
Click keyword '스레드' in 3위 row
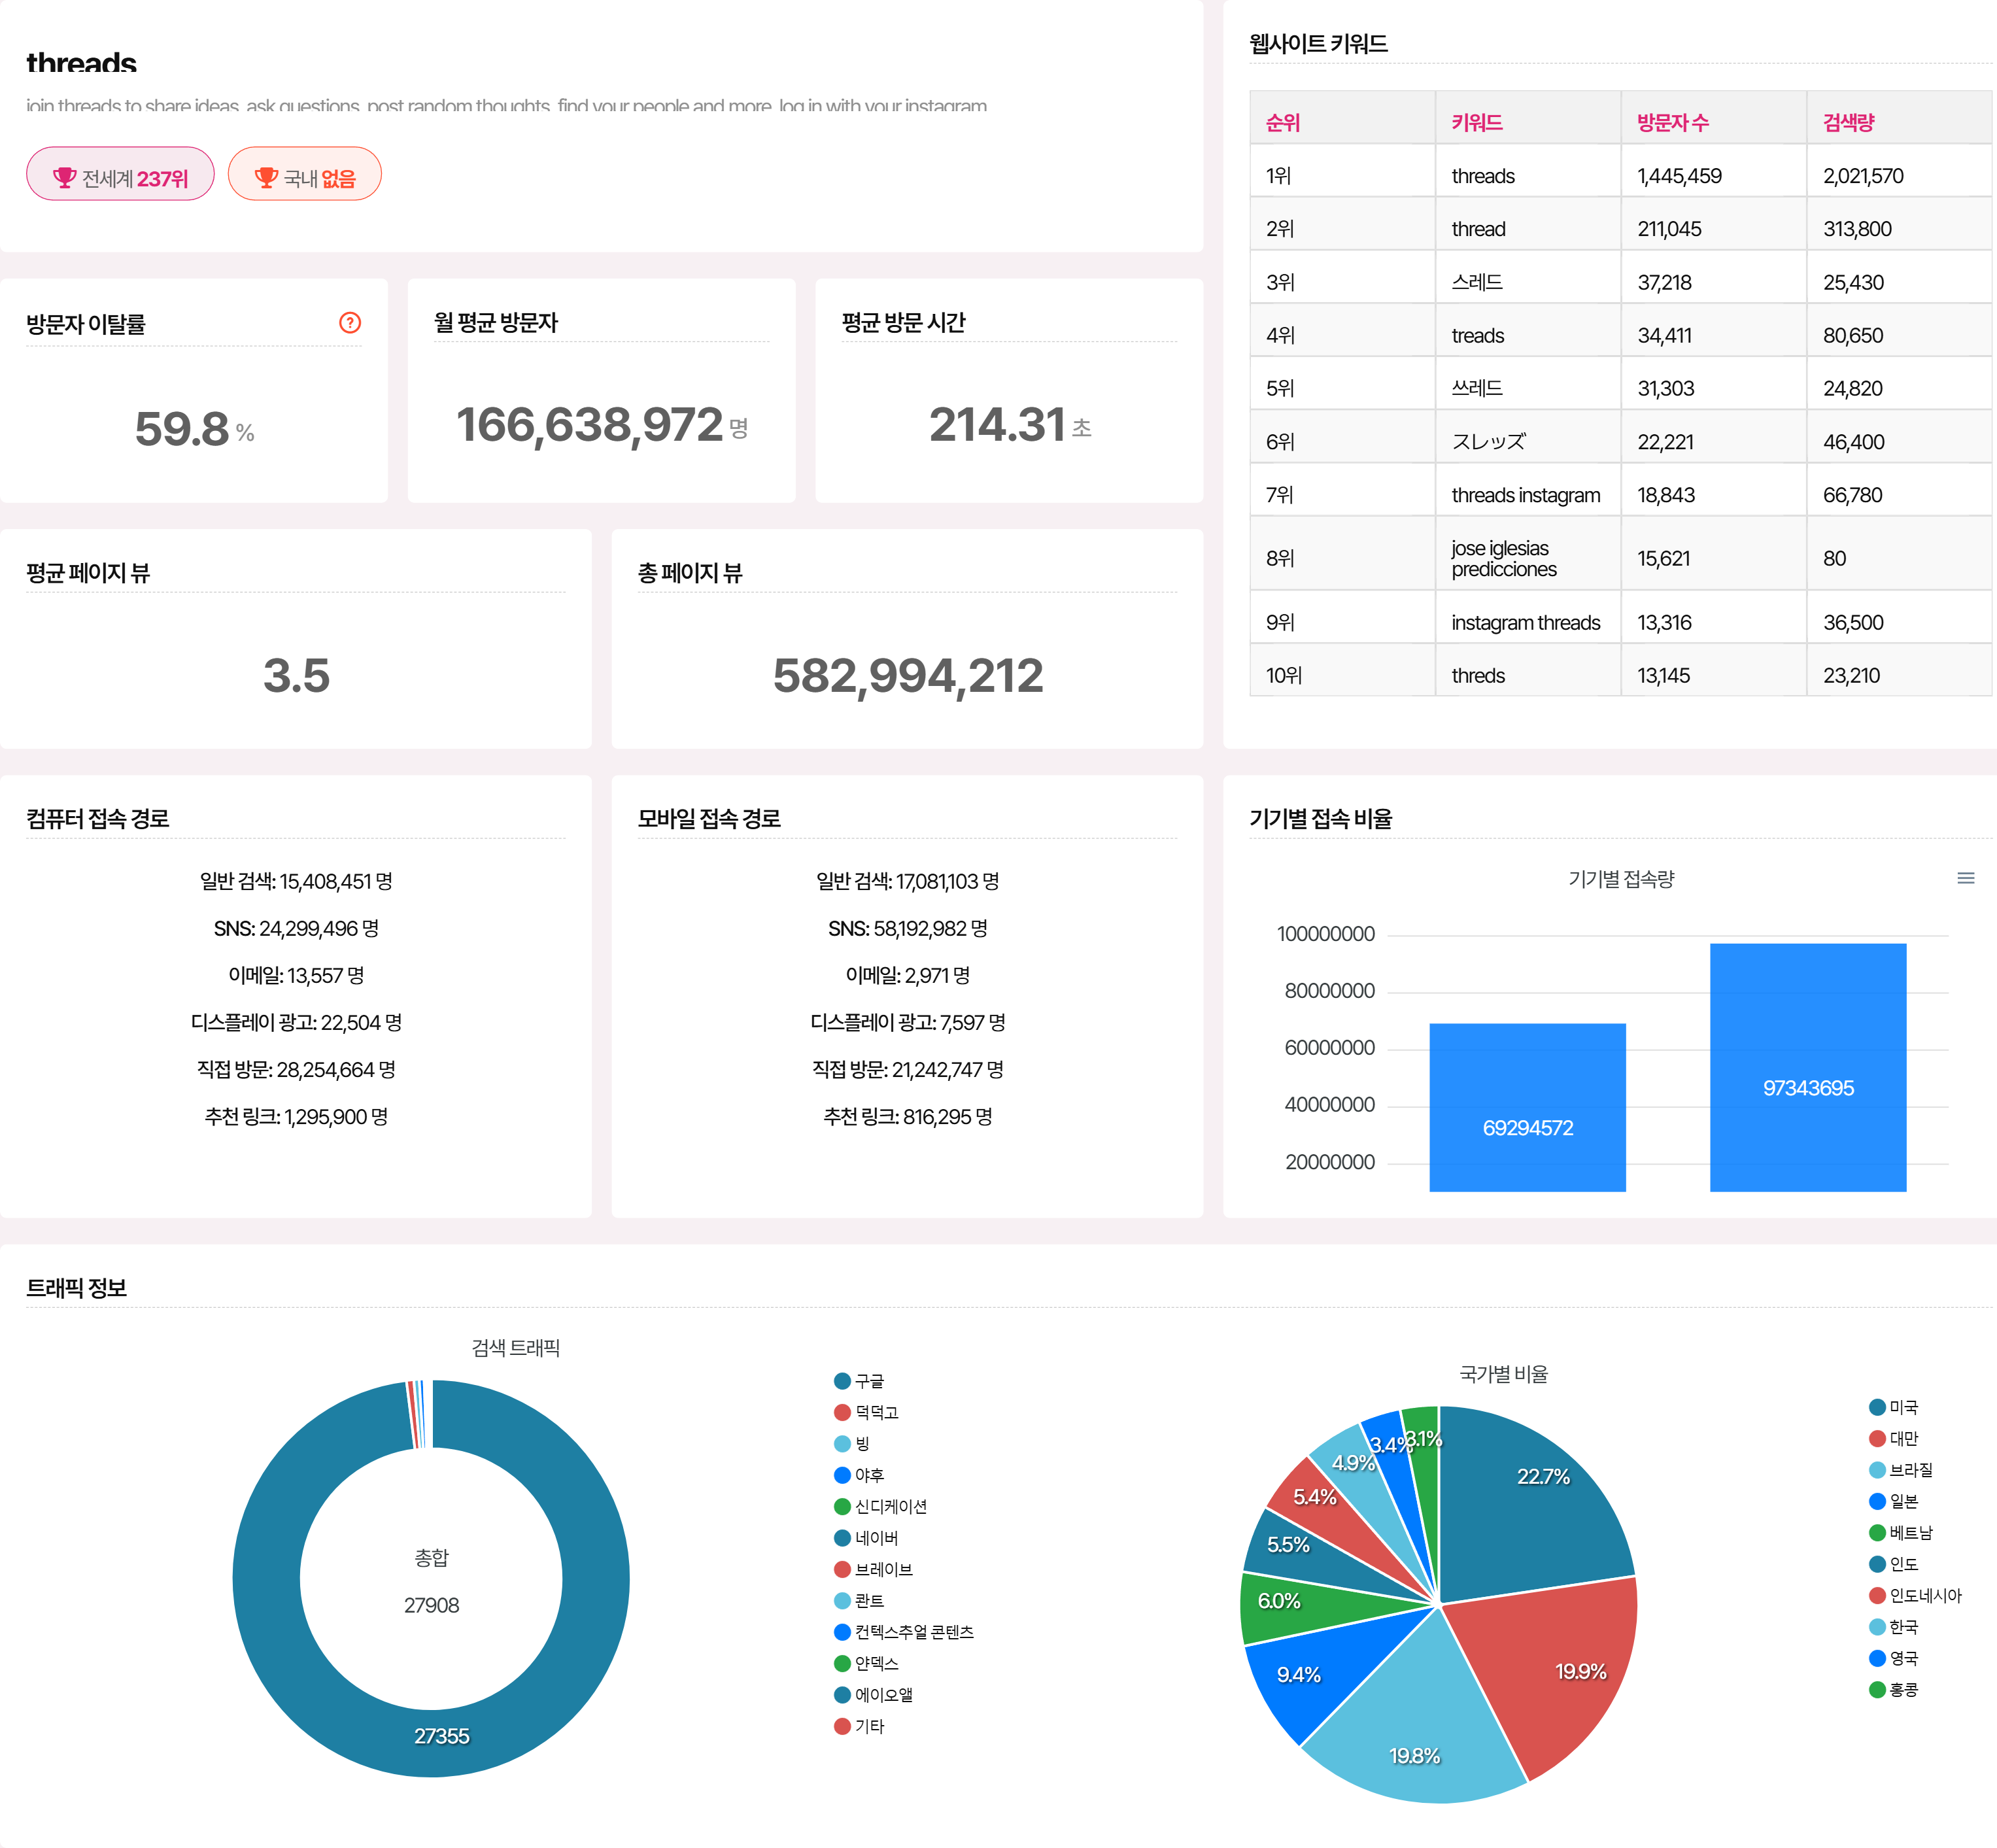tap(1477, 282)
